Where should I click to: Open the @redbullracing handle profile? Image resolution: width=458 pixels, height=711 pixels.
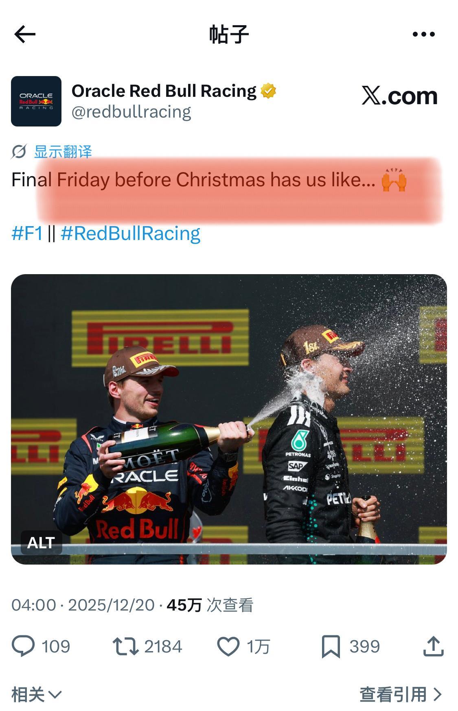pyautogui.click(x=131, y=112)
